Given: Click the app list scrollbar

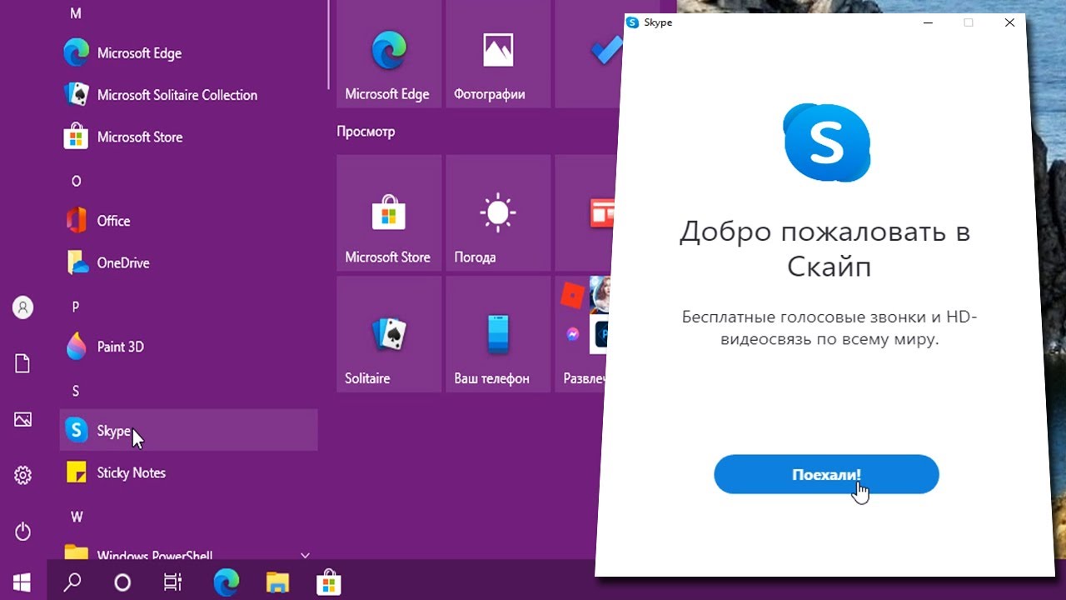Looking at the screenshot, I should click(x=328, y=43).
